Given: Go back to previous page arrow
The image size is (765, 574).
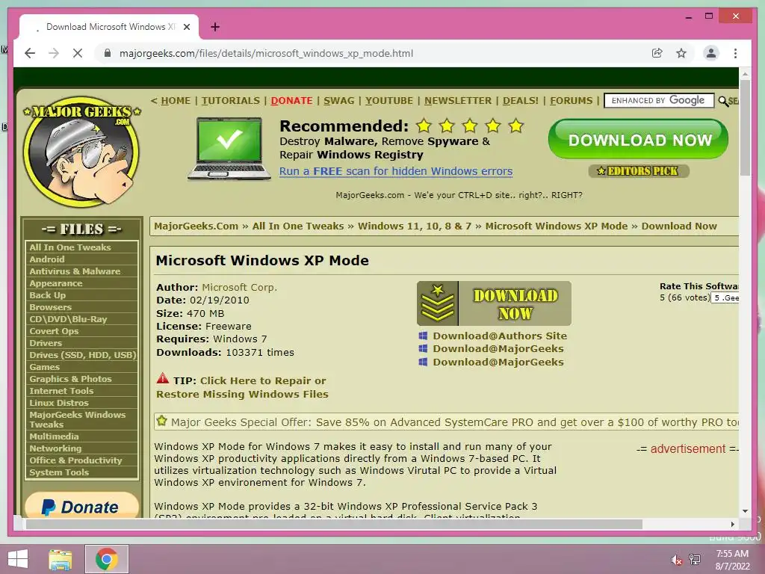Looking at the screenshot, I should 30,53.
